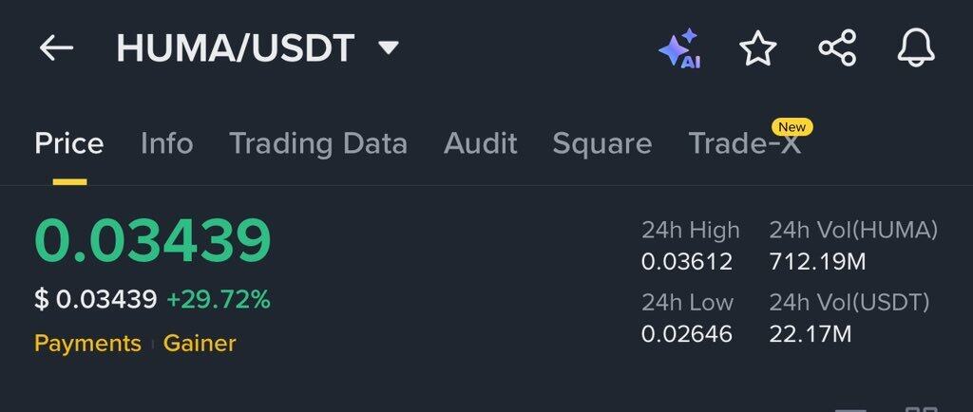The width and height of the screenshot is (973, 412).
Task: Open the Gainer tag link
Action: pyautogui.click(x=200, y=344)
